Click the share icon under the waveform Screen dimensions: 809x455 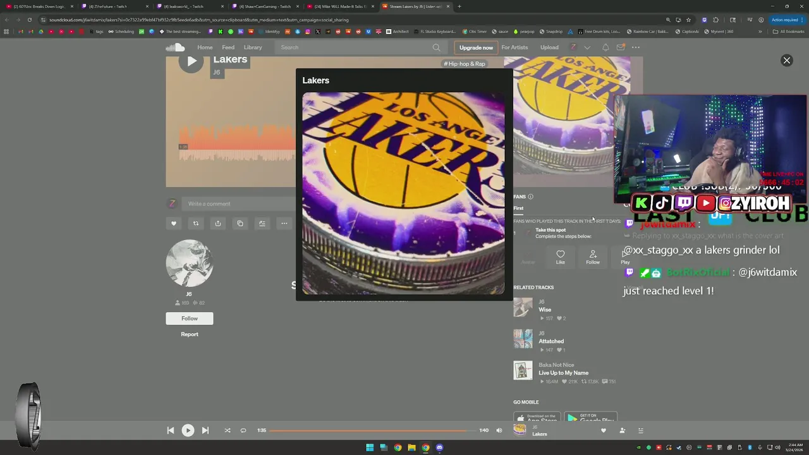point(218,223)
